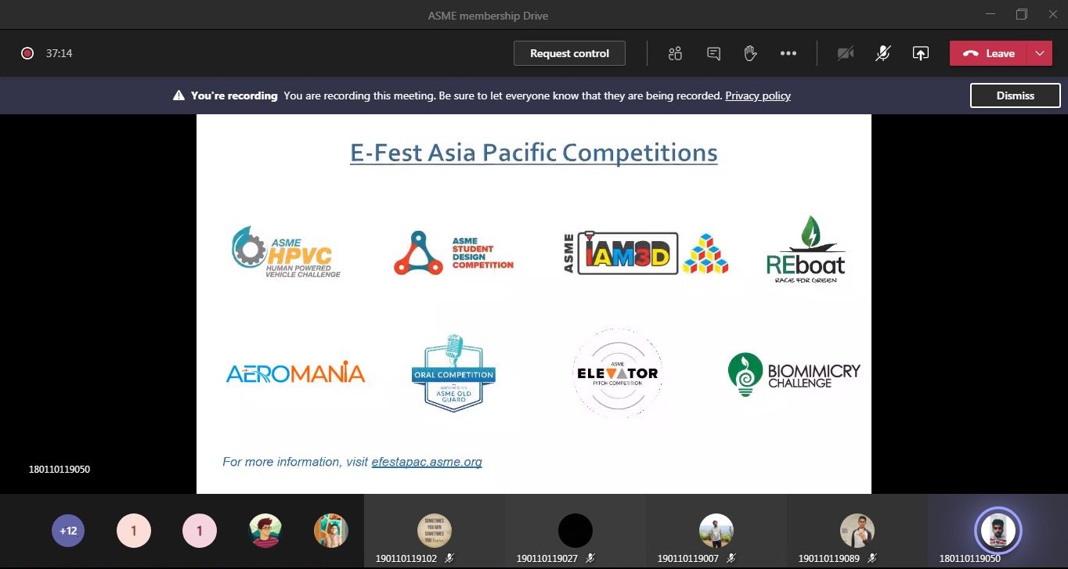Select participant tile 190110119089
This screenshot has width=1068, height=569.
click(857, 531)
